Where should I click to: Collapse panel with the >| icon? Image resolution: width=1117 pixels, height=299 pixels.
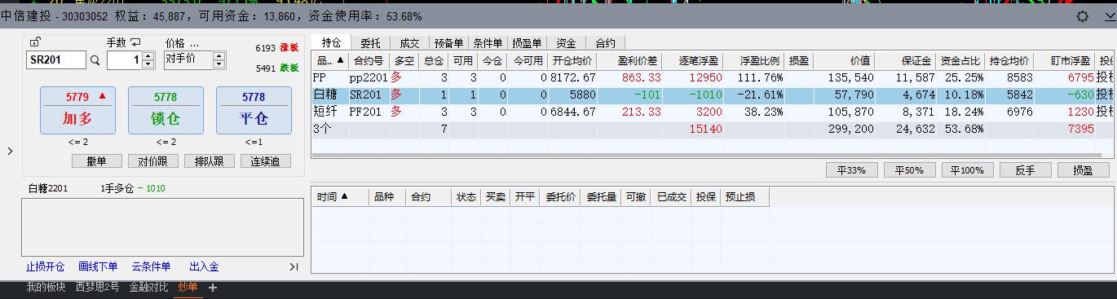coord(294,266)
